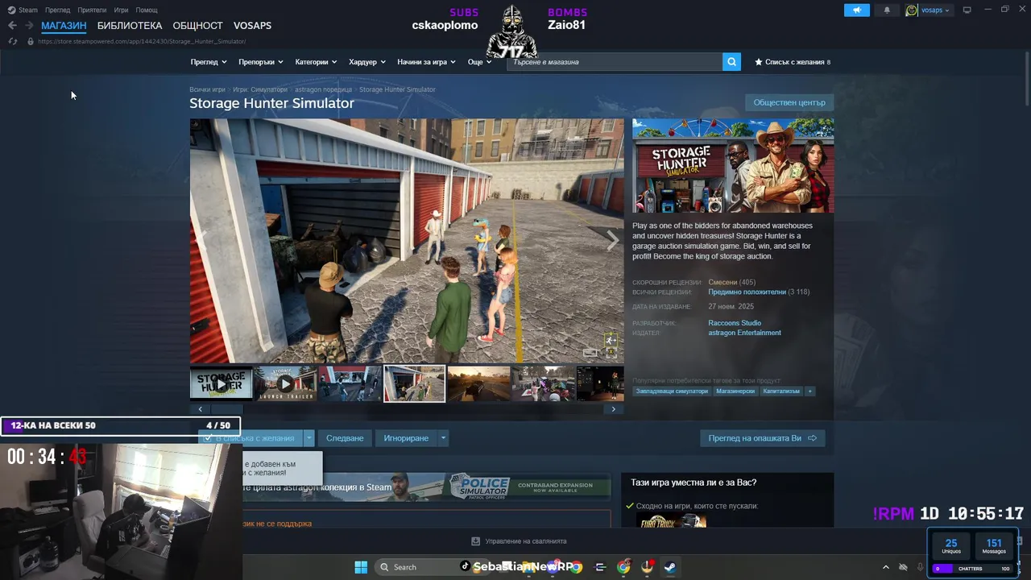Open the wishlist button dropdown arrow
The height and width of the screenshot is (580, 1031).
pos(308,438)
